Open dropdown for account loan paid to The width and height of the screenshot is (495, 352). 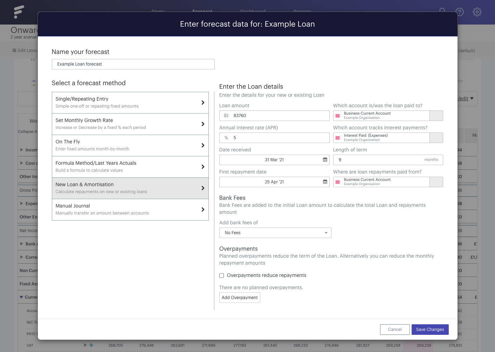tap(436, 116)
